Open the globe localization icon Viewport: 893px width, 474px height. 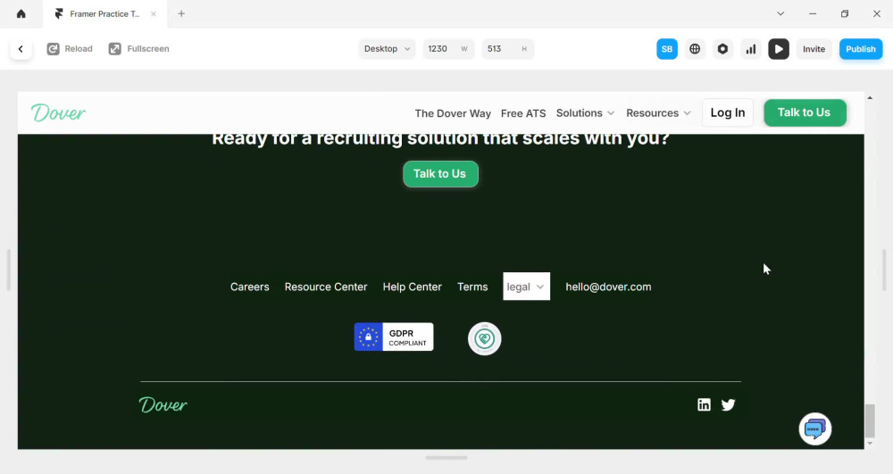[695, 49]
